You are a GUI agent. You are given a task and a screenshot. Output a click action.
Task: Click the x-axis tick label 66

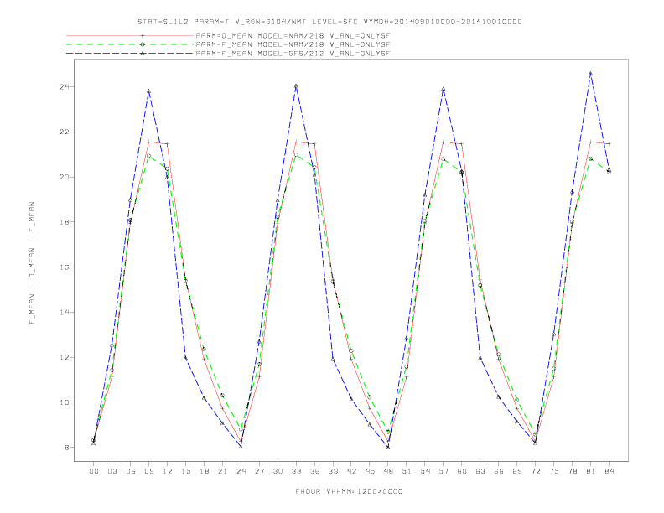click(499, 471)
